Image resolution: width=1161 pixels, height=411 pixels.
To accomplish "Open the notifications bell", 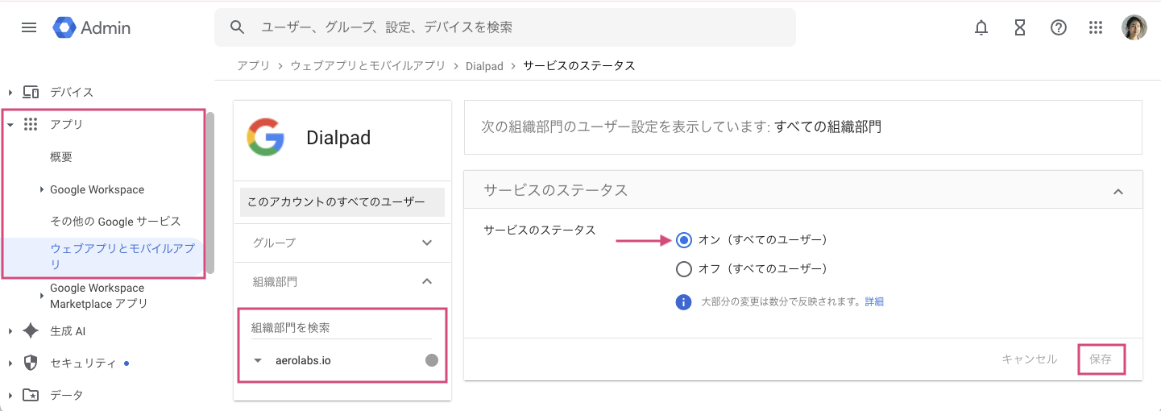I will point(981,27).
